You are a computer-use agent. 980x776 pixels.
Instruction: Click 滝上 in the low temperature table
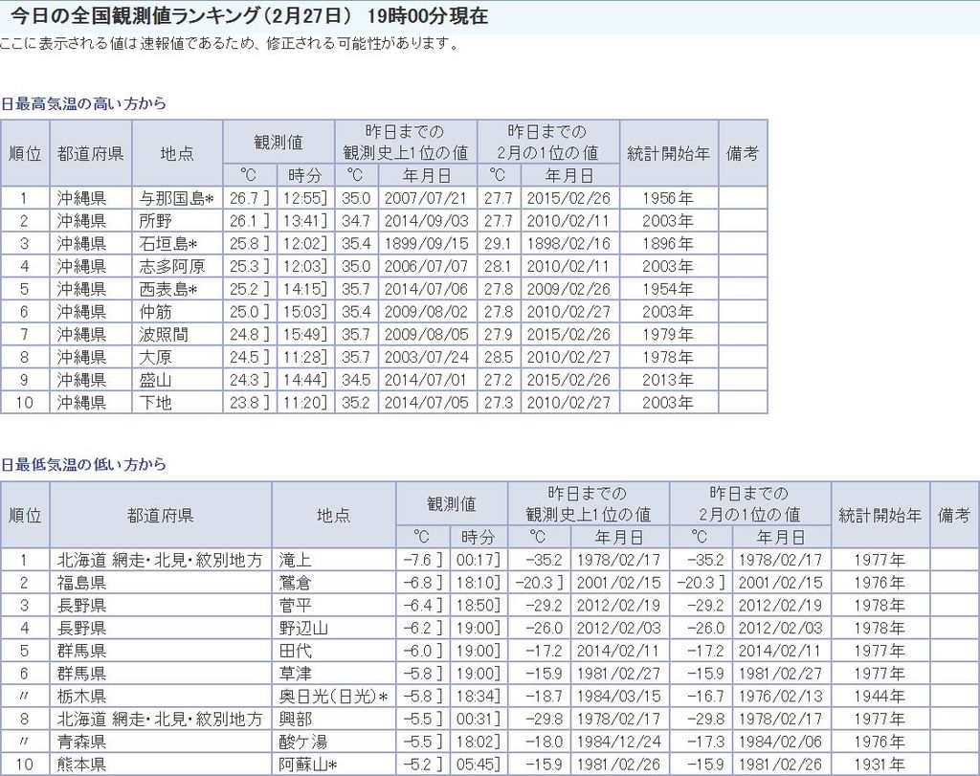tap(296, 561)
